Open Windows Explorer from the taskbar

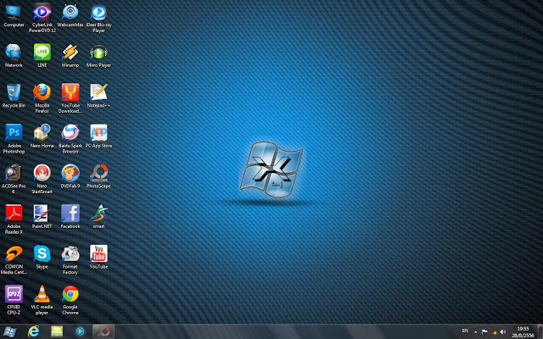click(57, 331)
